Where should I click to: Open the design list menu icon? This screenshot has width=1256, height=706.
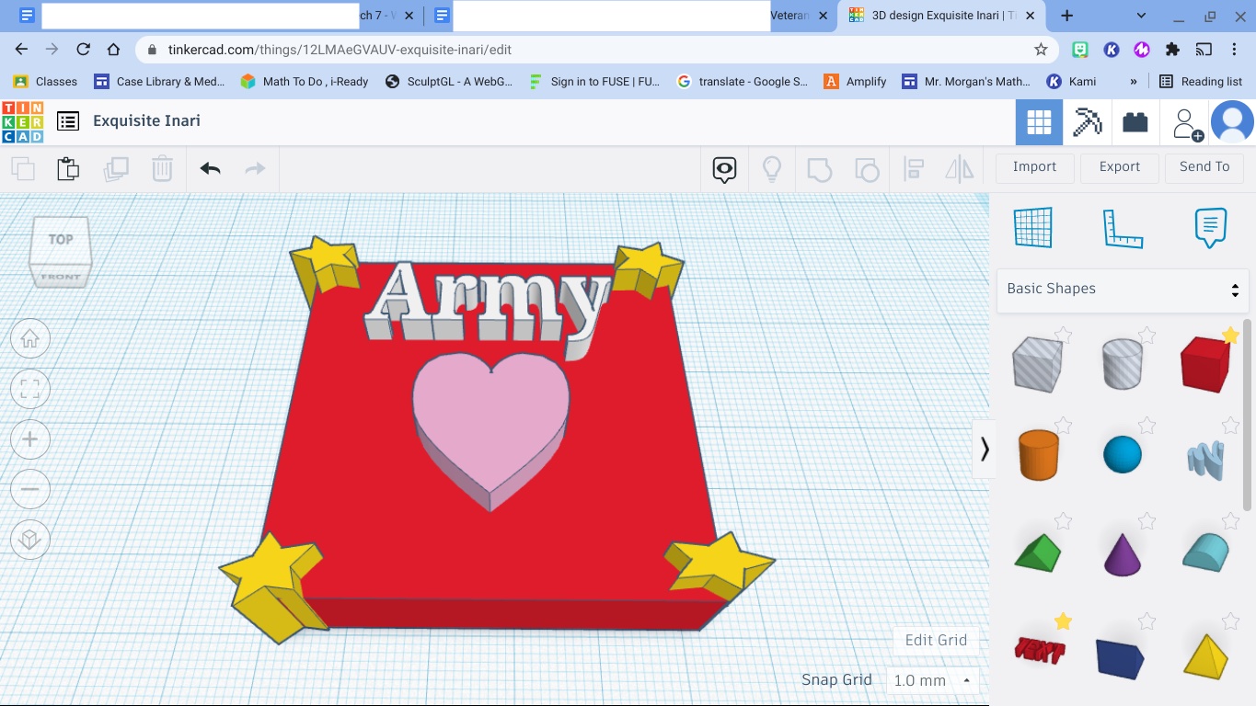(67, 121)
